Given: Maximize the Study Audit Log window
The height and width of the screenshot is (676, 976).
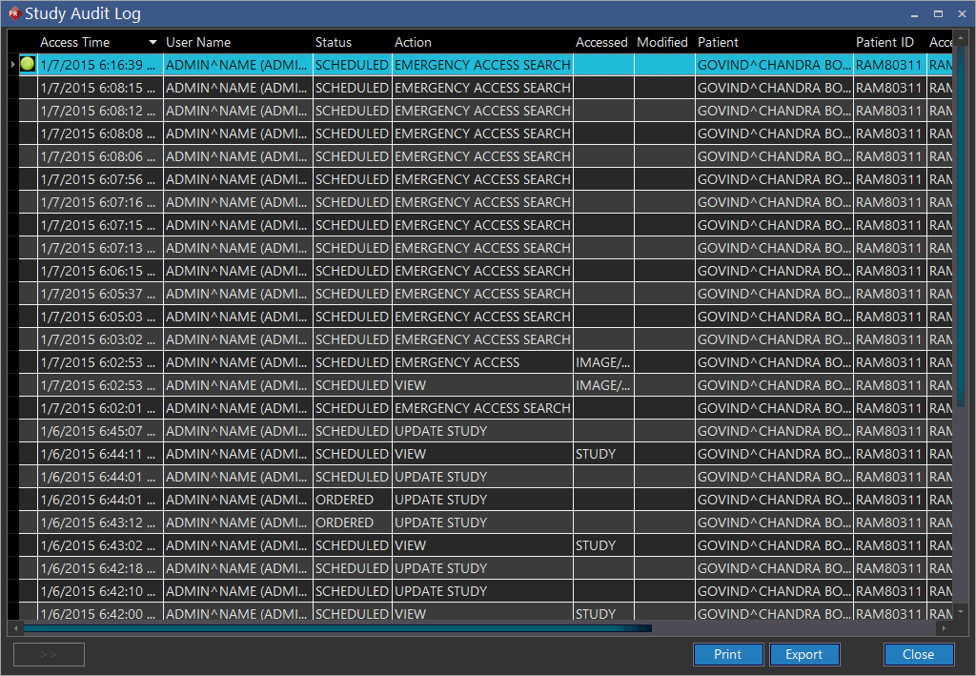Looking at the screenshot, I should tap(938, 13).
